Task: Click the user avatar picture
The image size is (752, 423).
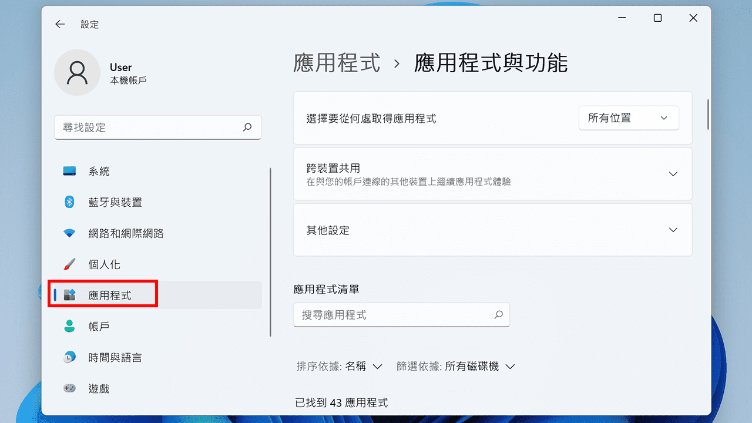Action: pos(77,73)
